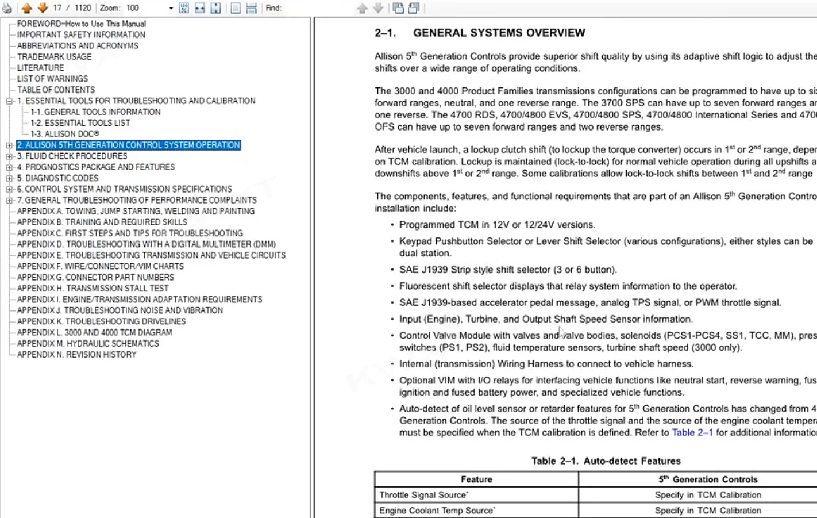Screen dimensions: 817x518
Task: Click the Engine Coolant Temp Source table cell
Action: click(x=476, y=511)
